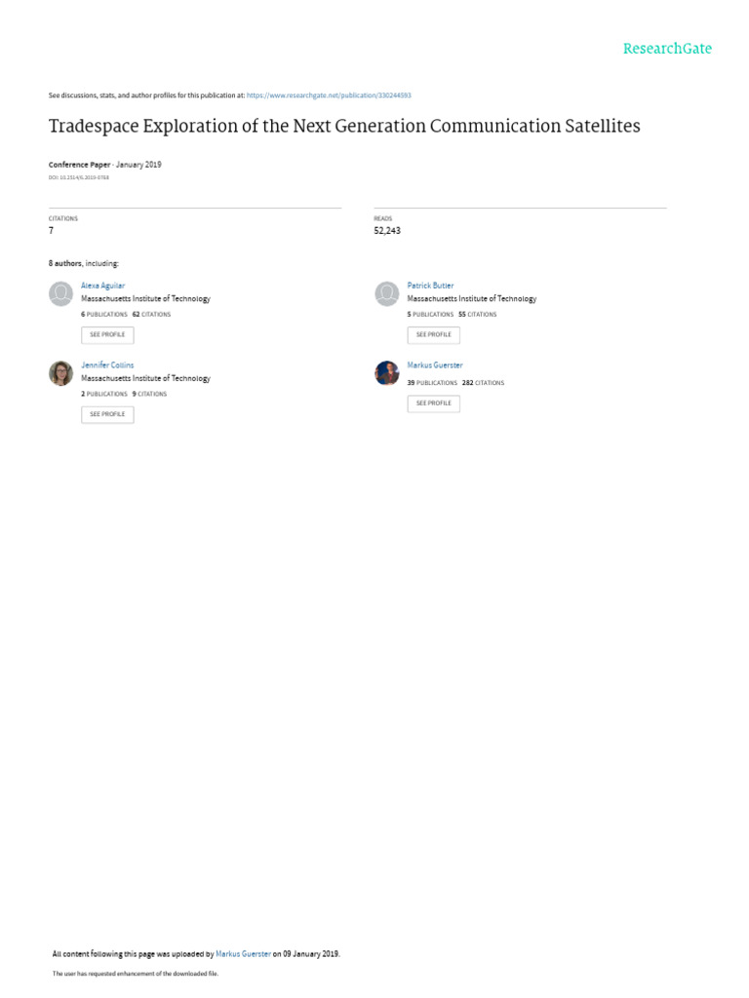
Task: Click Markus Guerster's 282 citations stat
Action: click(x=483, y=383)
